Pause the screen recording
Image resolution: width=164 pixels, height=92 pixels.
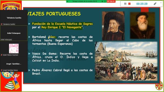tap(125, 4)
